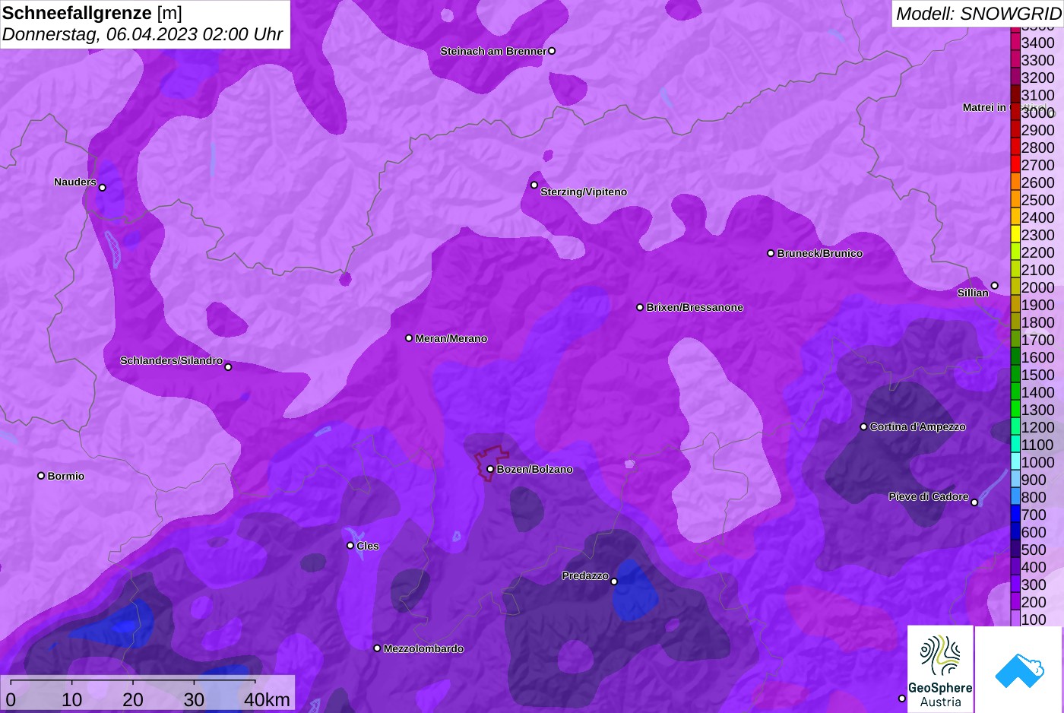Click the legend value '3400'
This screenshot has height=713, width=1064.
click(x=1038, y=43)
